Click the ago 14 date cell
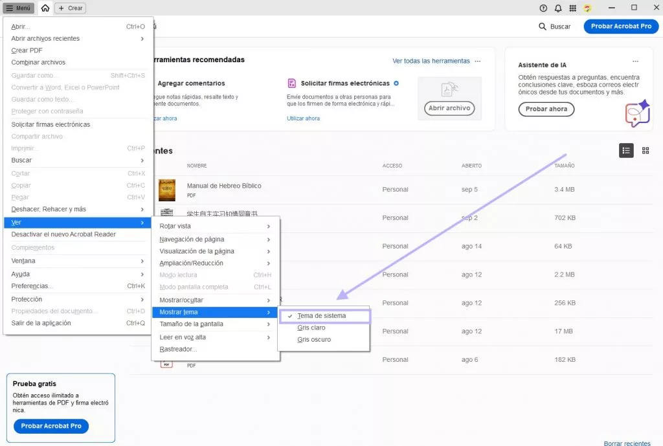Image resolution: width=663 pixels, height=446 pixels. point(471,246)
